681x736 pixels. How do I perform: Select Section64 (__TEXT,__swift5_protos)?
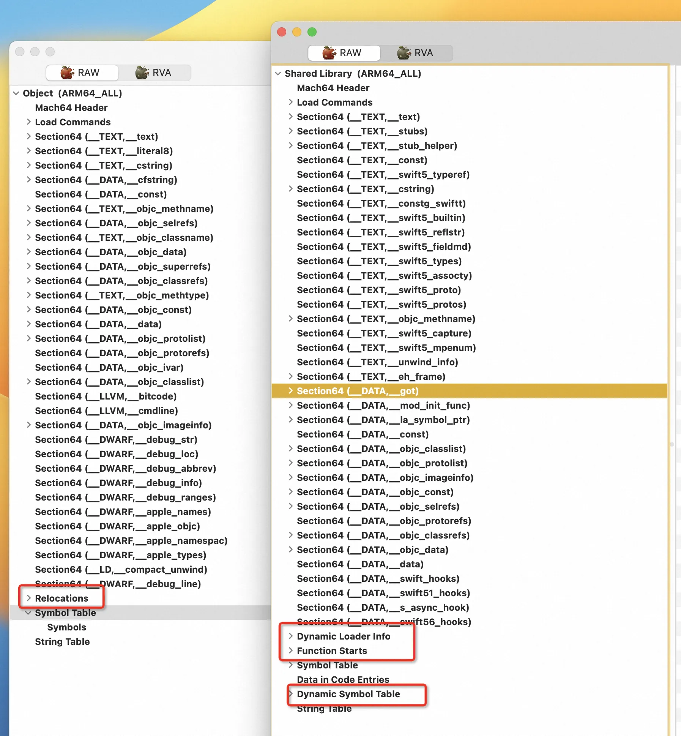click(381, 304)
